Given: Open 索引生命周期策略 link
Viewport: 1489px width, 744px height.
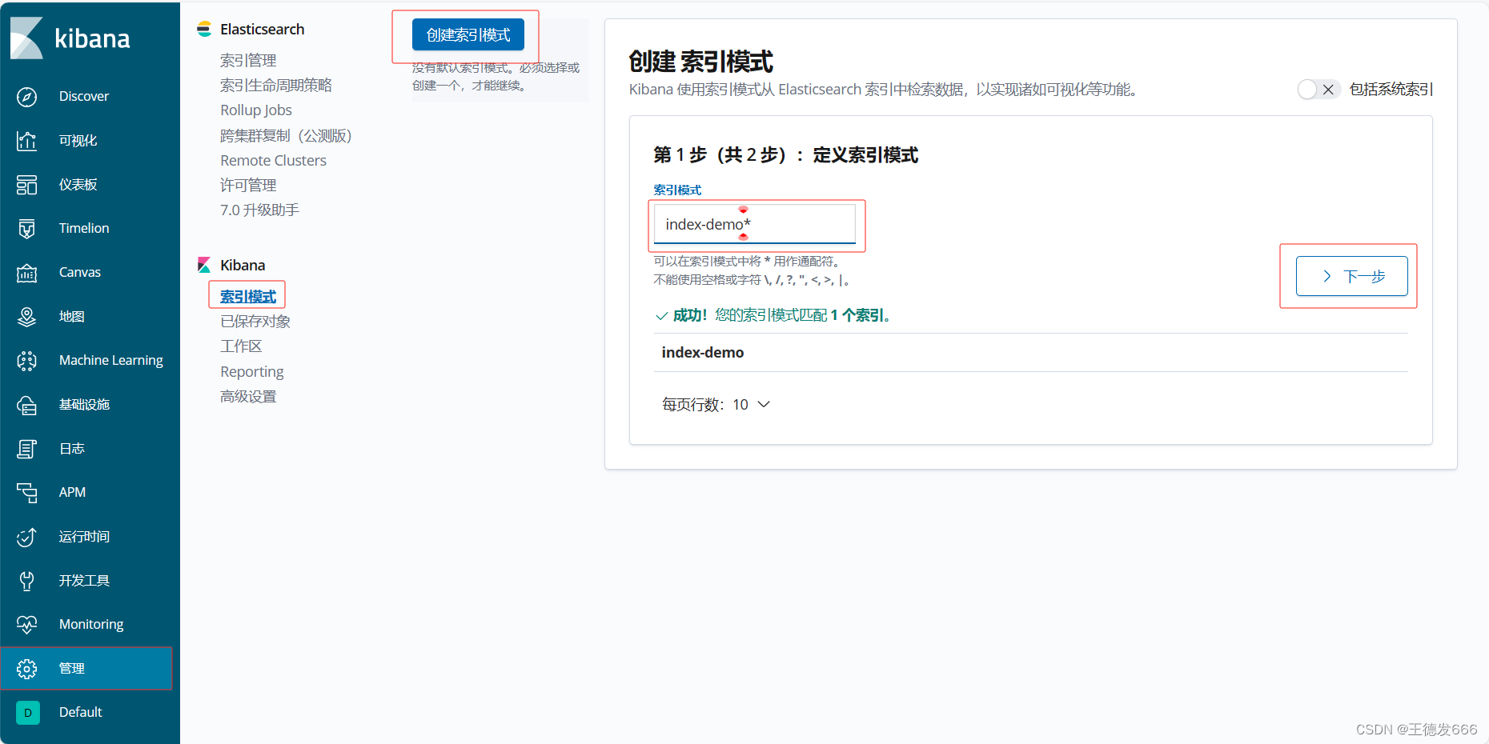Looking at the screenshot, I should [x=276, y=85].
